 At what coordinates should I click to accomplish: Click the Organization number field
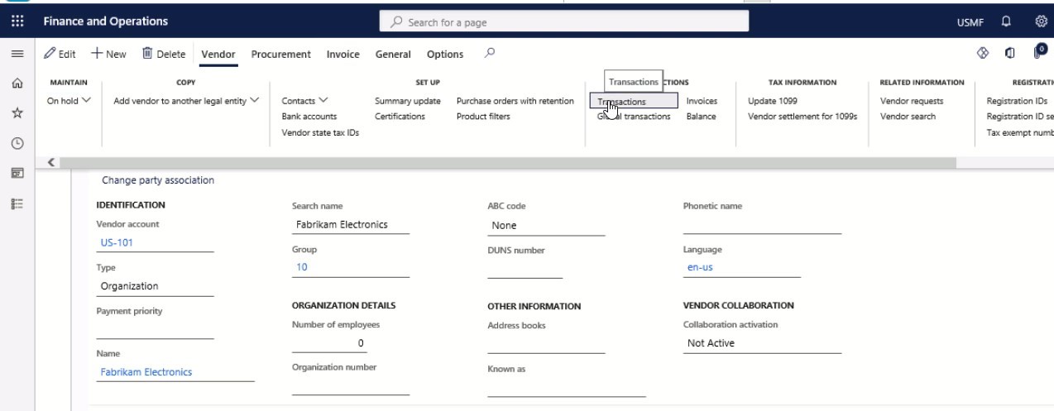[351, 386]
